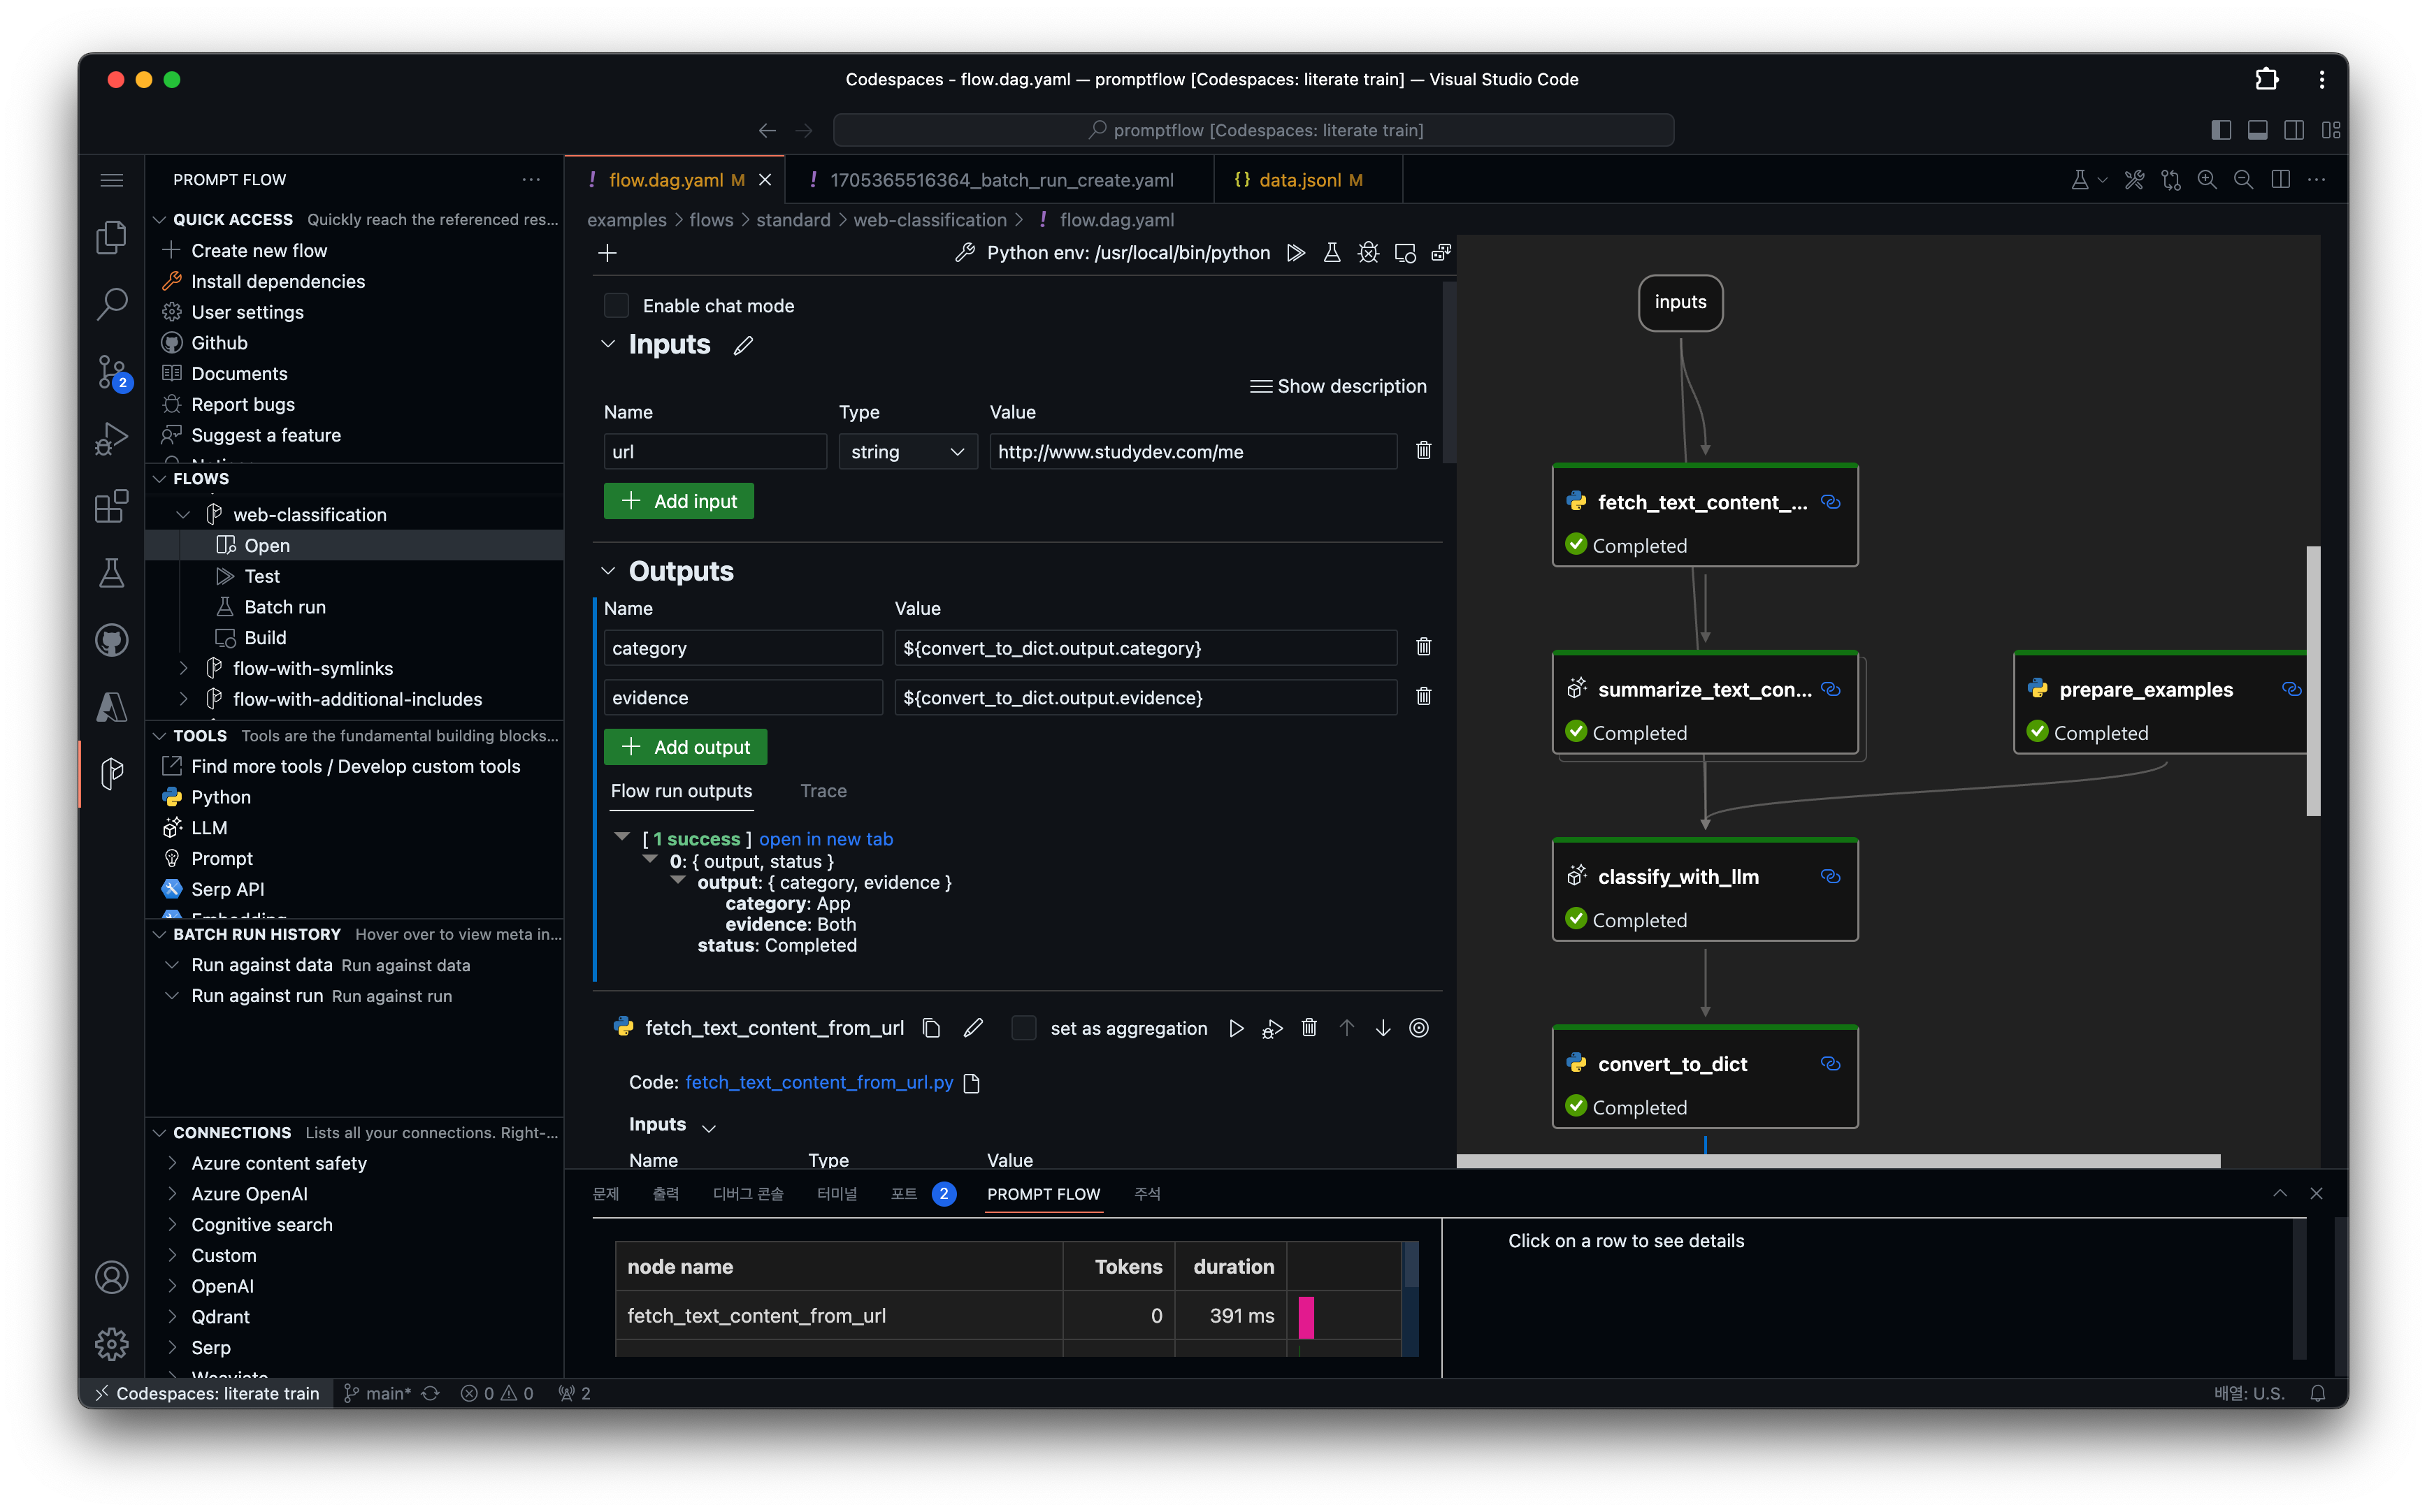Click the graph horizontal scrollbar
The height and width of the screenshot is (1512, 2427).
coord(1838,1161)
